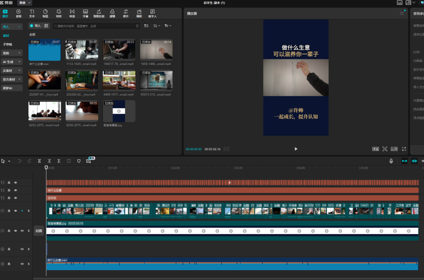Viewport: 424px width, 280px height.
Task: Open the 调节 (adjustment) panel
Action: [126, 13]
